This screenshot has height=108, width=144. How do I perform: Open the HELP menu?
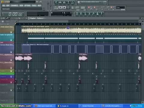coord(39,5)
